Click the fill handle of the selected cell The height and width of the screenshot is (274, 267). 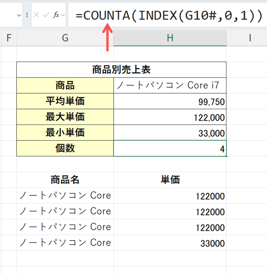[226, 156]
